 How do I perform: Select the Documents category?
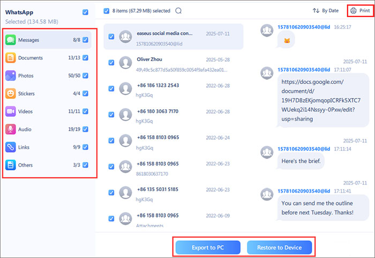48,58
